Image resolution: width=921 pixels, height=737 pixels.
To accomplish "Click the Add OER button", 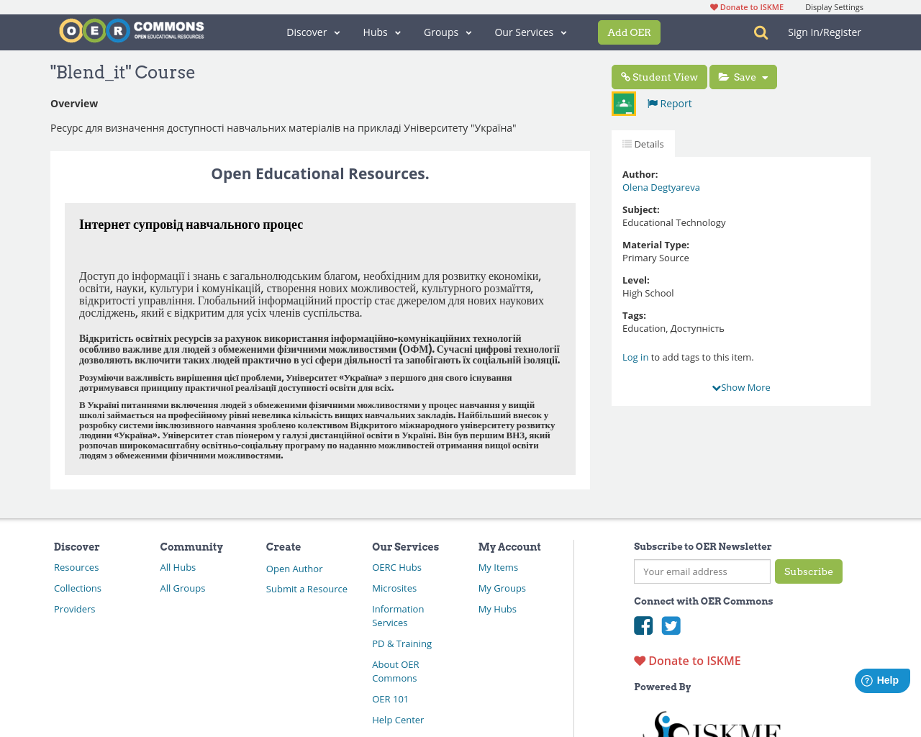I will [x=629, y=32].
